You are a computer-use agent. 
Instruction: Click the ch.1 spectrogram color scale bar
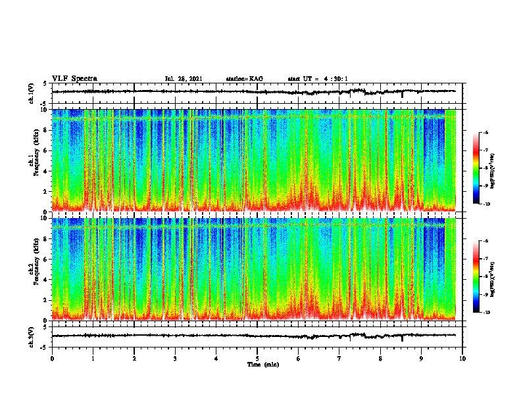[476, 168]
